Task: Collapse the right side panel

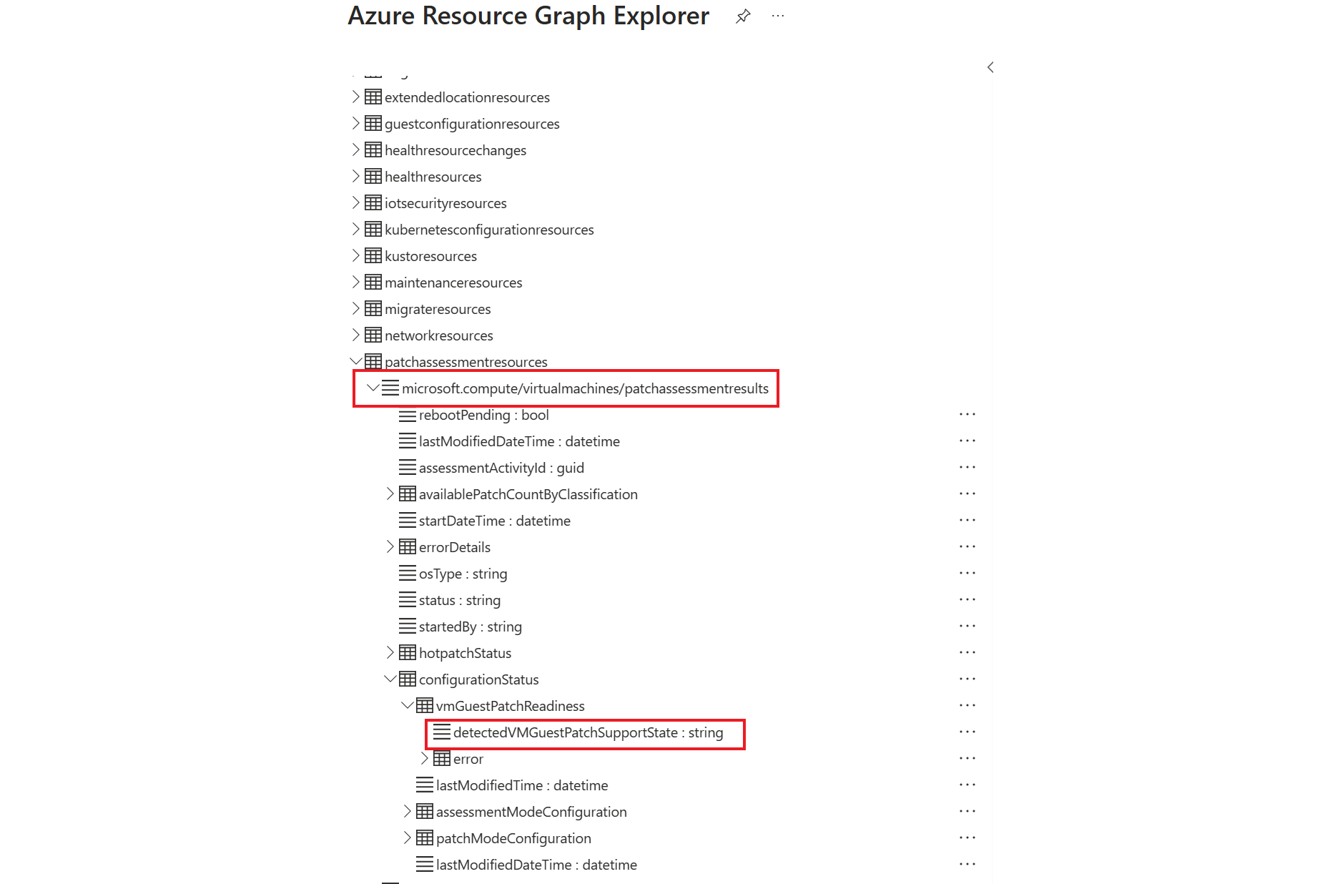Action: pos(990,67)
